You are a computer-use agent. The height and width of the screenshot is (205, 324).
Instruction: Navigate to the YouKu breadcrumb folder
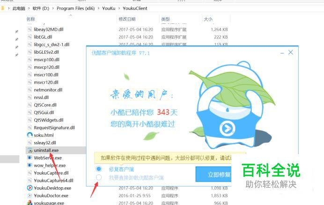(x=109, y=8)
